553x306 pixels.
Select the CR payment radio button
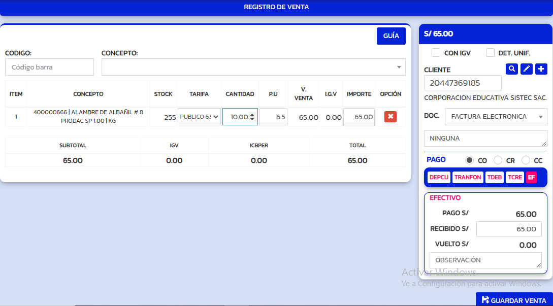click(x=498, y=160)
